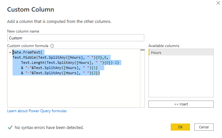Click the Text.Length formula line
The width and height of the screenshot is (222, 138).
pos(70,63)
